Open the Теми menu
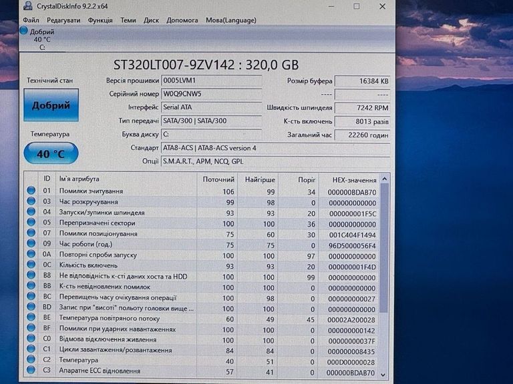The image size is (513, 384). (x=128, y=20)
